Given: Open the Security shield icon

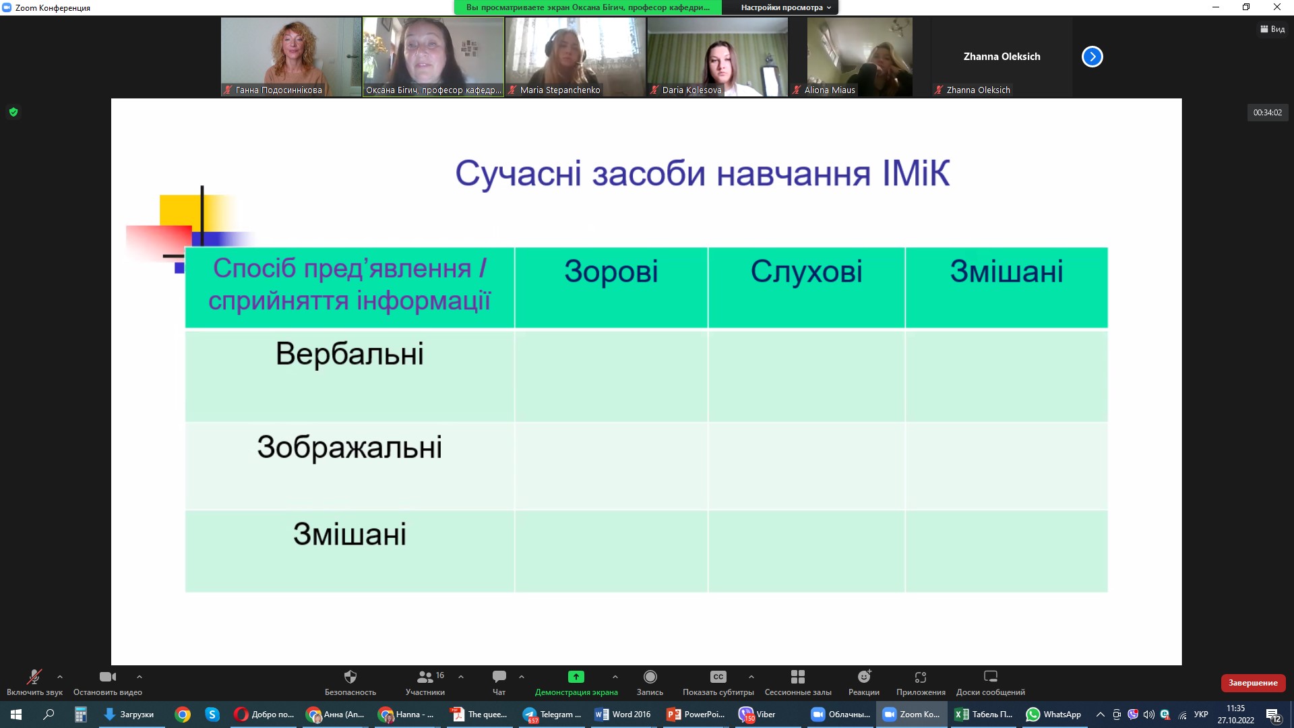Looking at the screenshot, I should point(350,677).
